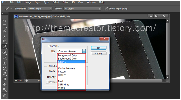181x100 pixels.
Task: Toggle Preserve Transparency checkbox
Action: 47,82
